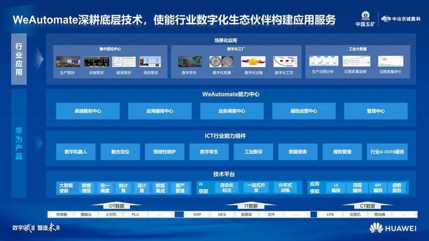This screenshot has width=429, height=241.
Task: Click the 管理中心 box
Action: coord(376,111)
